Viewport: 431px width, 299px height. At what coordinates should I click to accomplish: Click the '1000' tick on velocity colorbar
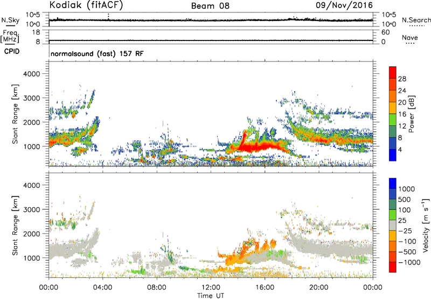point(406,189)
